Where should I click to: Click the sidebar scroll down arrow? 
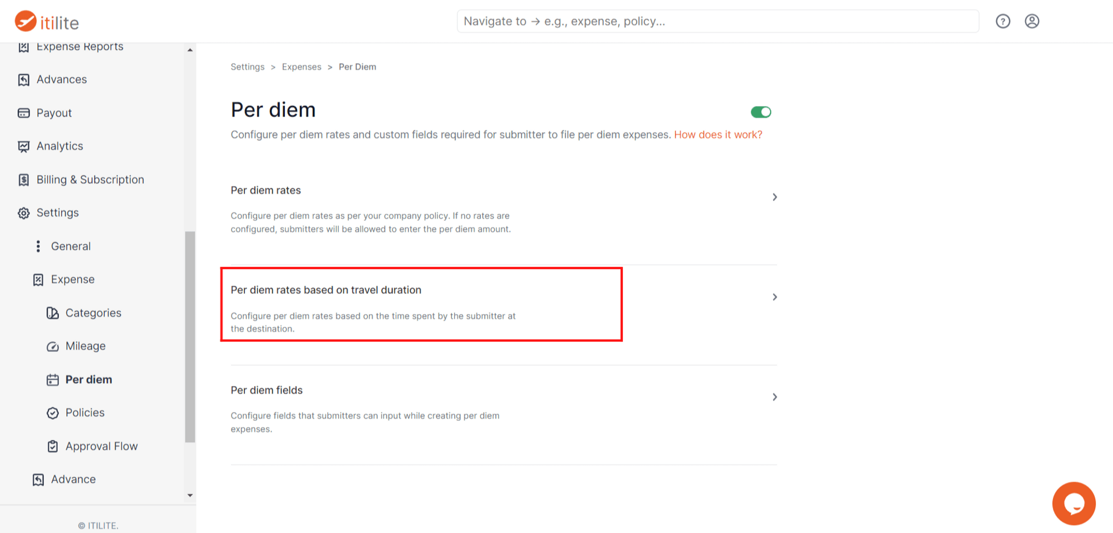[x=190, y=495]
